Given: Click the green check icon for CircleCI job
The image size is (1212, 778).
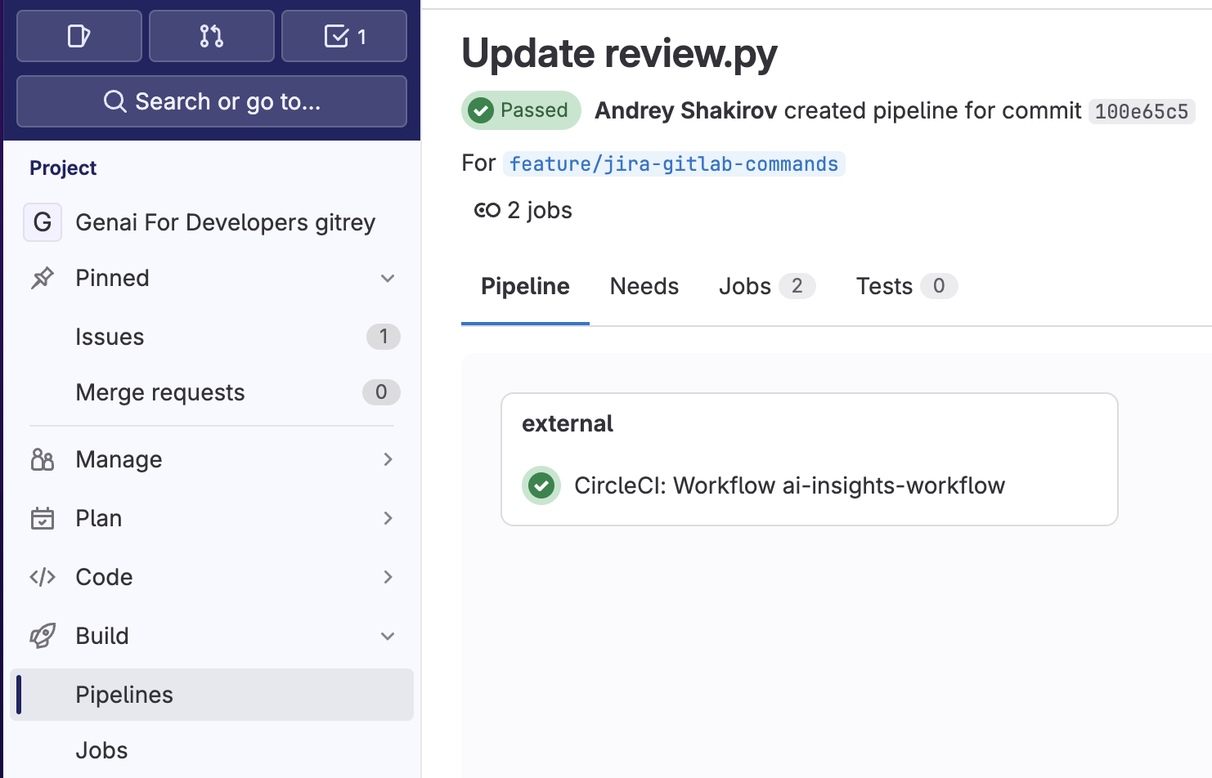Looking at the screenshot, I should [x=541, y=485].
